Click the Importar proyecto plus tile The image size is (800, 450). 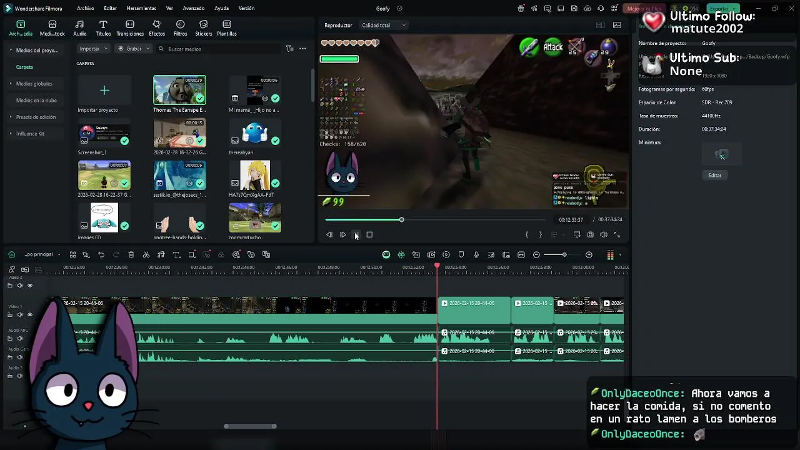[x=104, y=91]
